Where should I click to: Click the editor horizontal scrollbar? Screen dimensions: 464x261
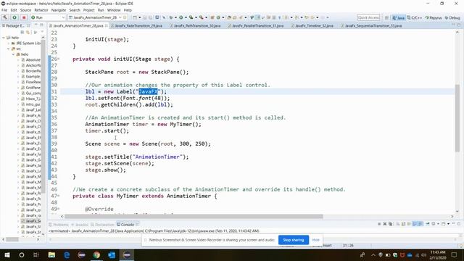click(194, 216)
